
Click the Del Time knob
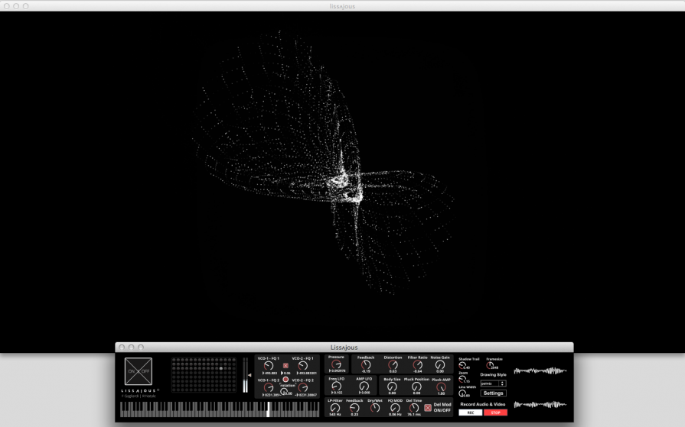click(x=413, y=408)
